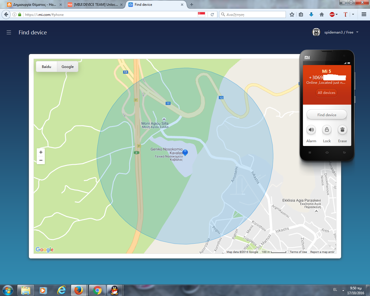Open the downloads panel

[311, 14]
